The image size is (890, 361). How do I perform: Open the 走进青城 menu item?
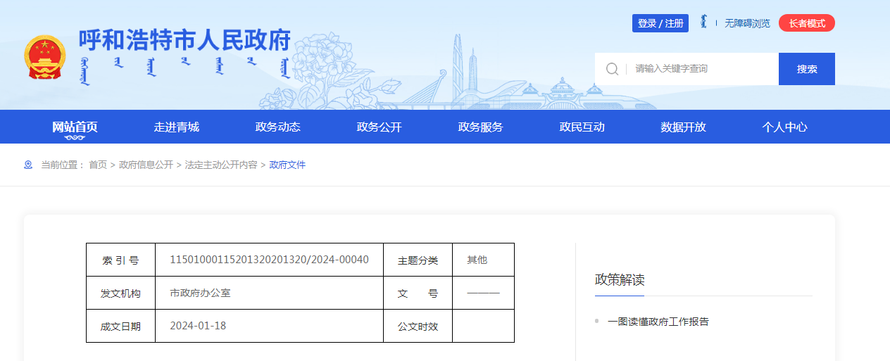pos(177,127)
